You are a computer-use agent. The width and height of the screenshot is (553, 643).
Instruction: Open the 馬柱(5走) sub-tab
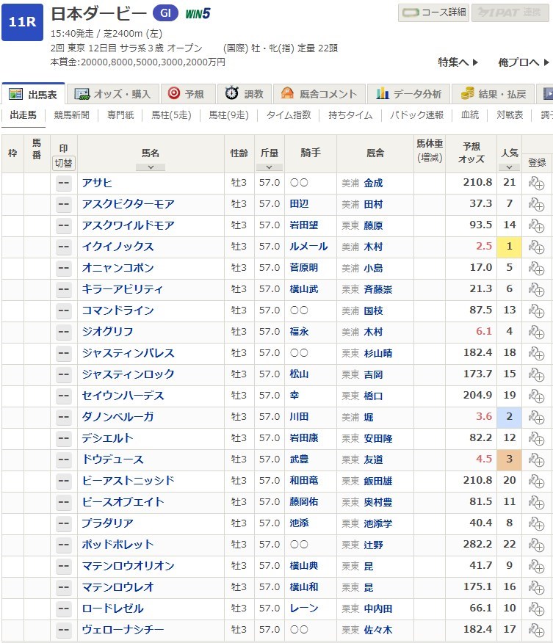(170, 115)
